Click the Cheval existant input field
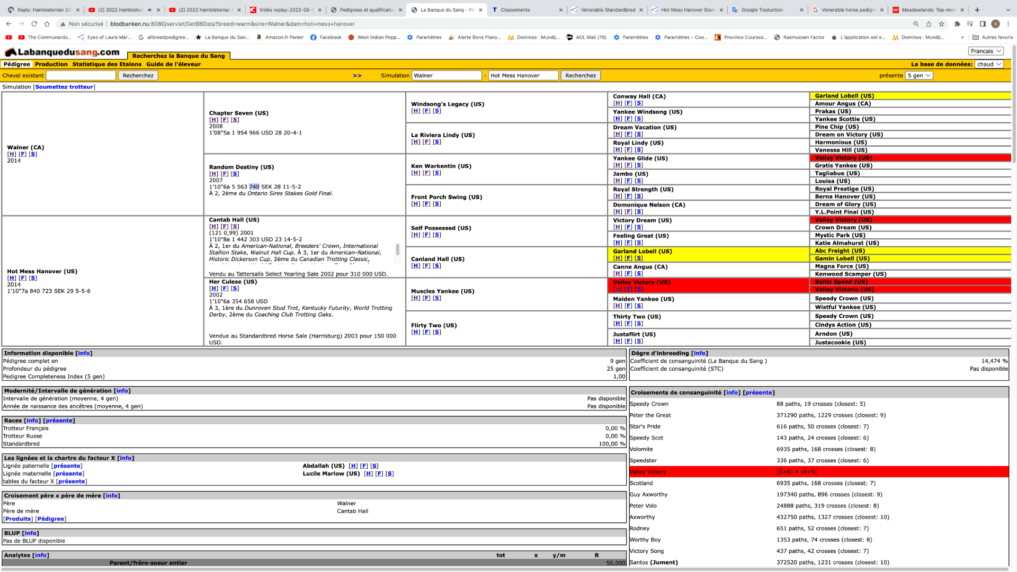This screenshot has height=572, width=1017. click(x=81, y=75)
